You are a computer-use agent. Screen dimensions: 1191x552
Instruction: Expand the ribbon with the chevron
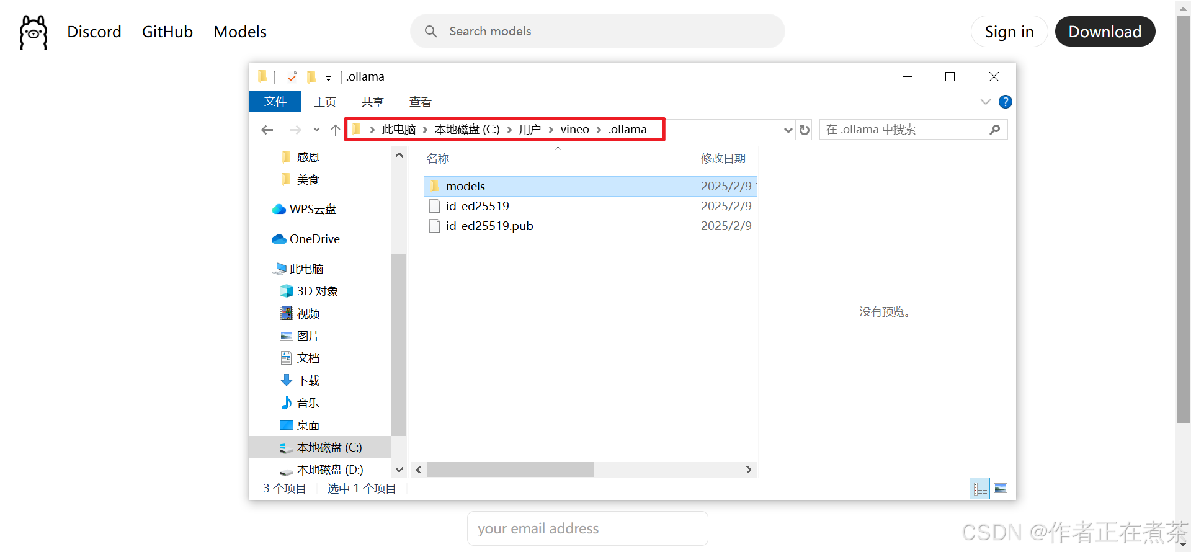click(x=985, y=102)
